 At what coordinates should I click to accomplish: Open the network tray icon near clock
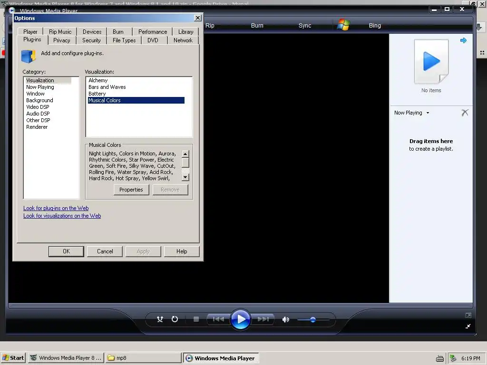(453, 358)
